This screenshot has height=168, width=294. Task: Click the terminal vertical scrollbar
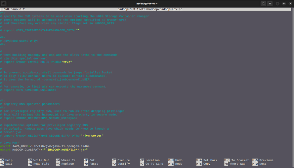coord(293,83)
